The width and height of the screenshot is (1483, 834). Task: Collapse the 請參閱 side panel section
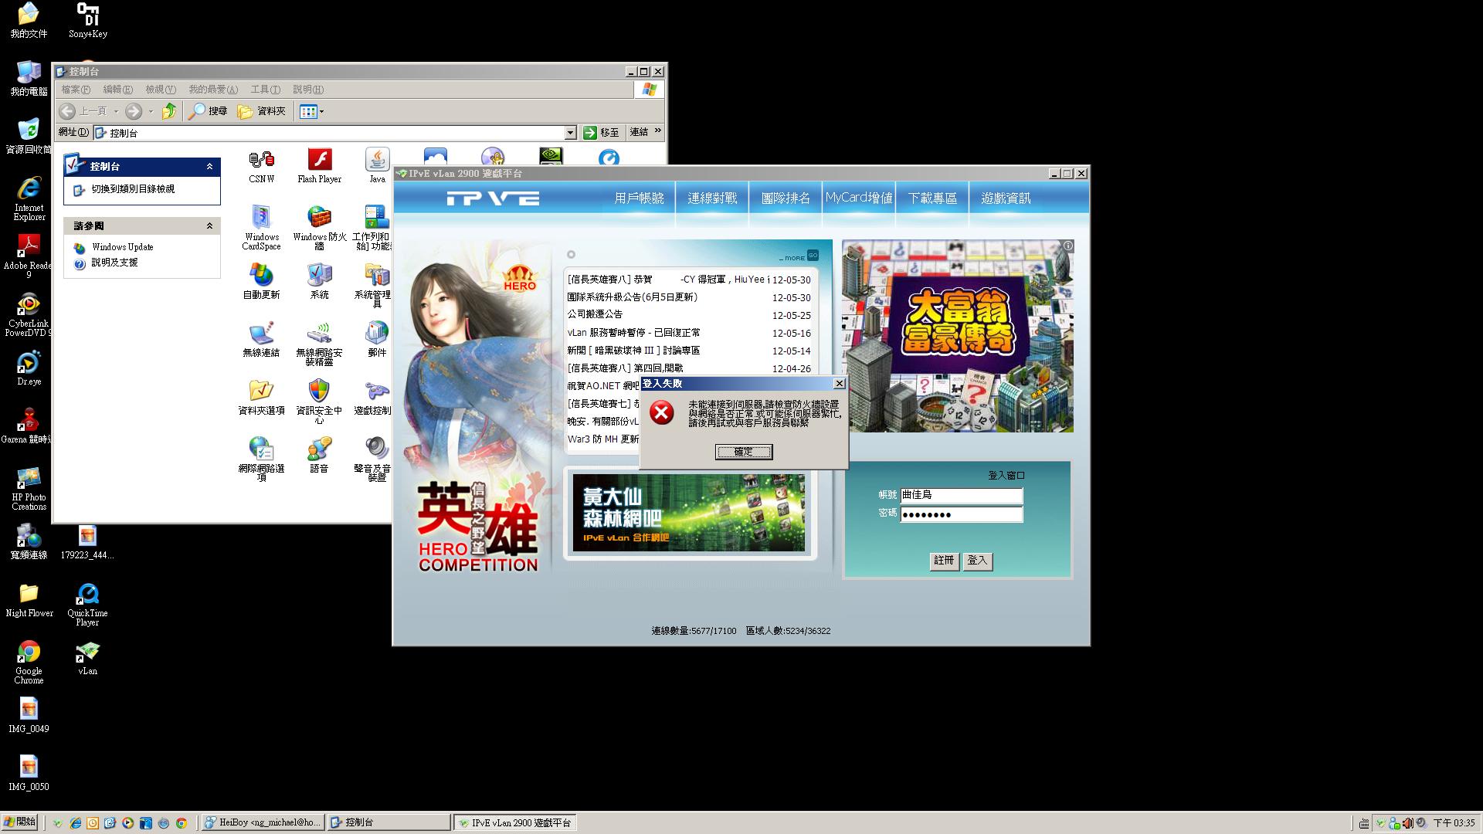209,226
